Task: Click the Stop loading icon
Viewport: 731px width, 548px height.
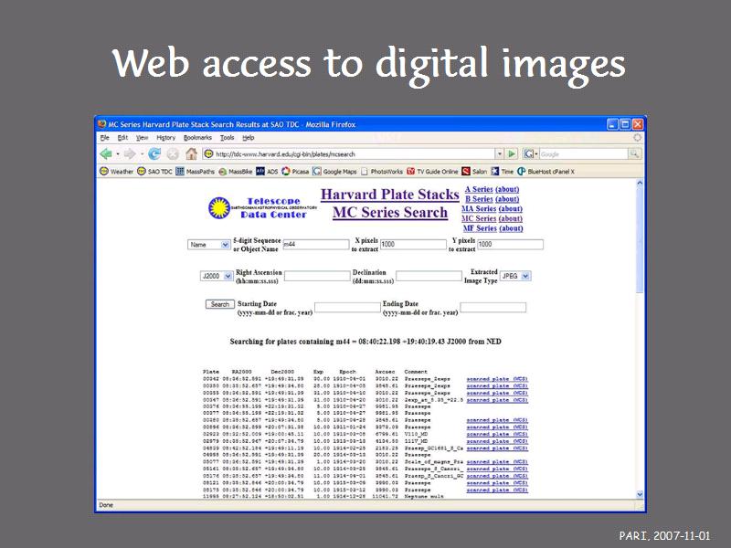Action: click(173, 153)
